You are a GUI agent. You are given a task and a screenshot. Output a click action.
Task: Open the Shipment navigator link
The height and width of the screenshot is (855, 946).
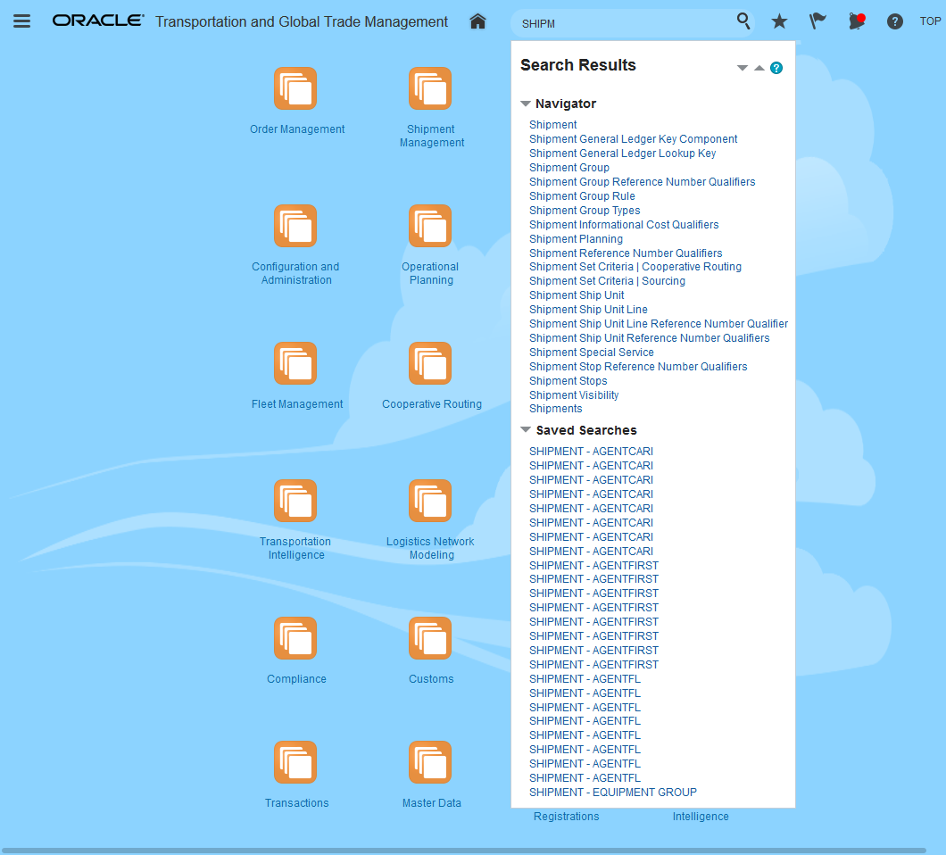coord(552,124)
